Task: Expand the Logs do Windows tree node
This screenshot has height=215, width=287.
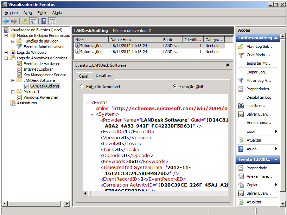Action: [6, 52]
